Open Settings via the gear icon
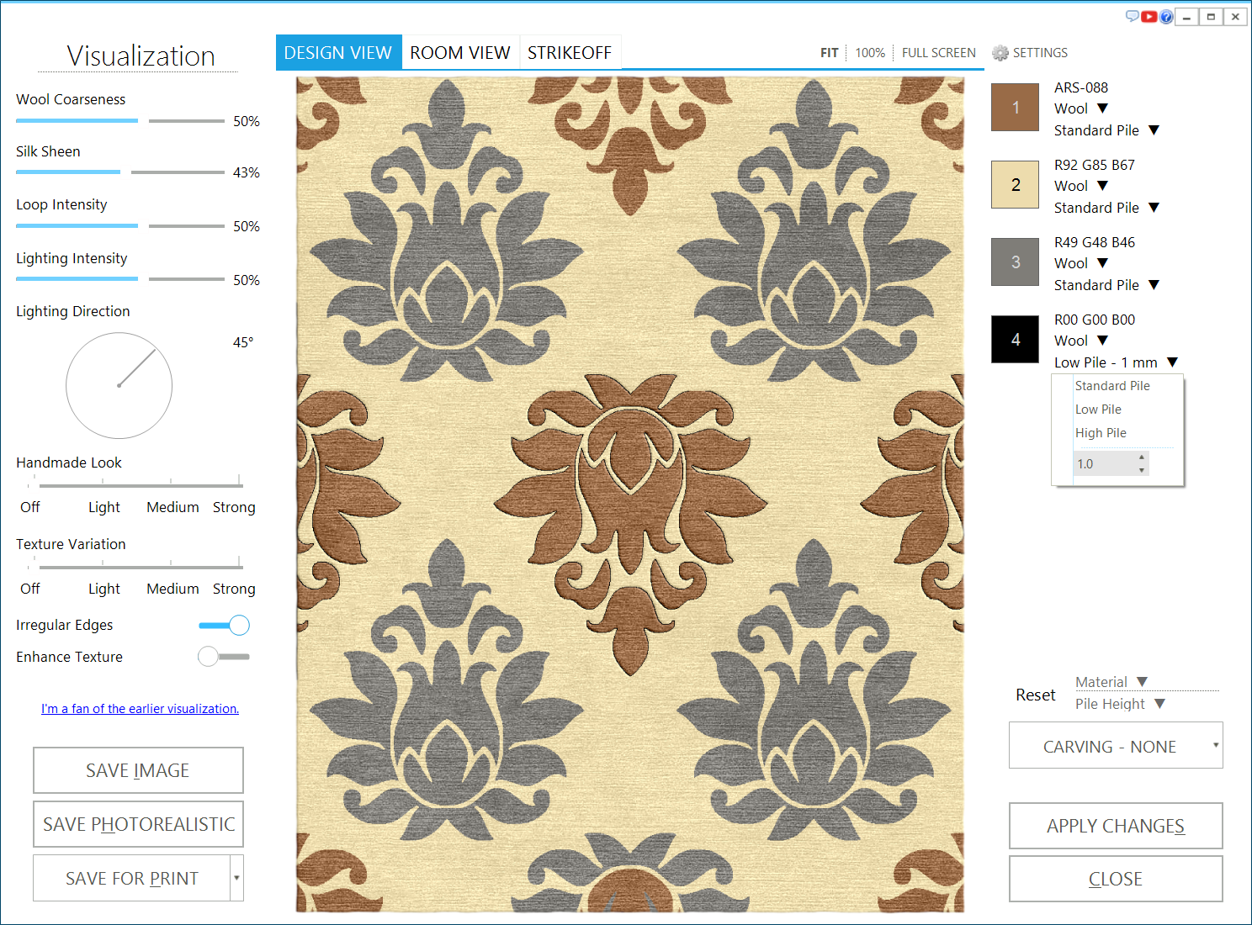The width and height of the screenshot is (1252, 925). coord(1000,53)
